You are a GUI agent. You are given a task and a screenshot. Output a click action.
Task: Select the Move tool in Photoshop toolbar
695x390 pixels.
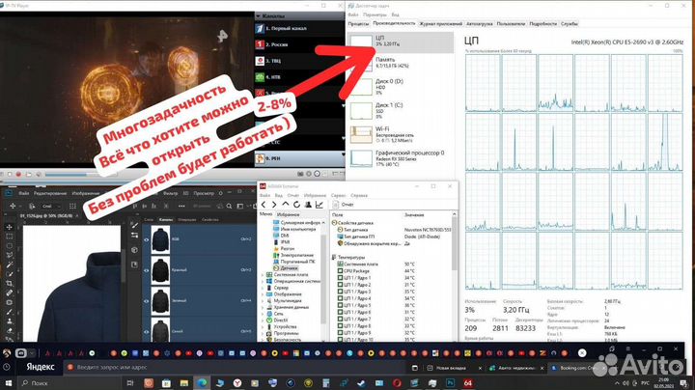[x=10, y=227]
